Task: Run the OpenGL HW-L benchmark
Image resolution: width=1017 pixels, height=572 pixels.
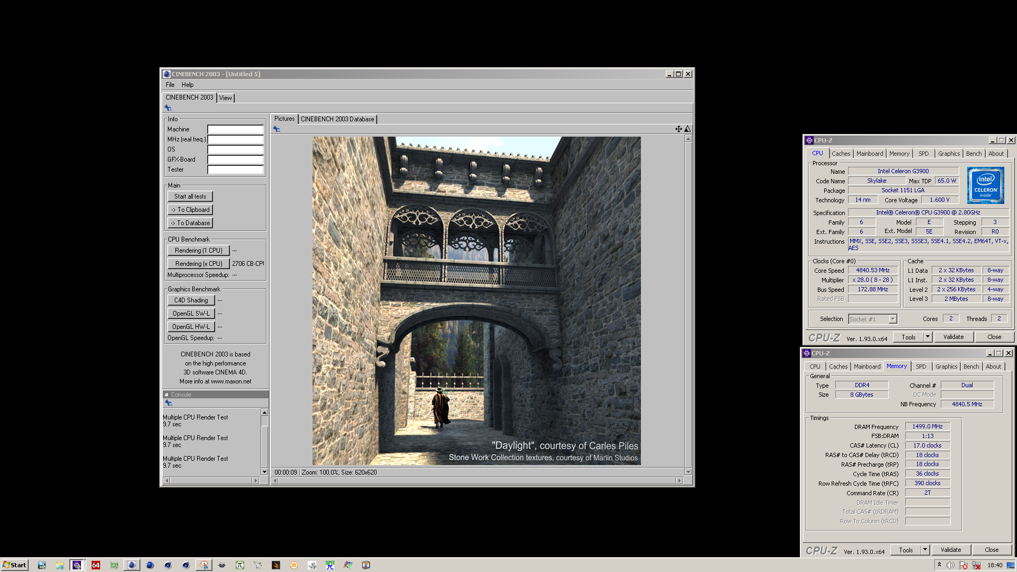Action: click(191, 327)
